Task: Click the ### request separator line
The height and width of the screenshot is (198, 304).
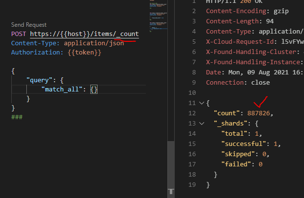Action: pos(17,117)
